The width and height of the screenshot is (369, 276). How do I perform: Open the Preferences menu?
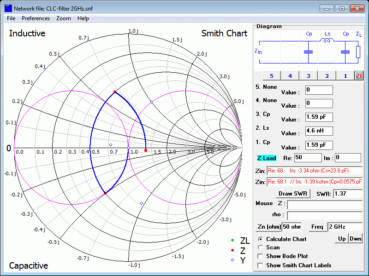click(x=36, y=18)
